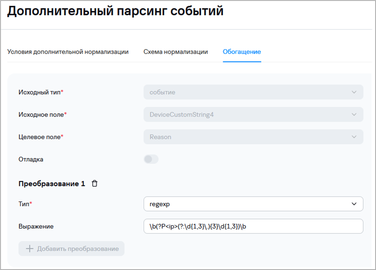Click the Отладка label text
This screenshot has height=270, width=376.
pos(31,159)
